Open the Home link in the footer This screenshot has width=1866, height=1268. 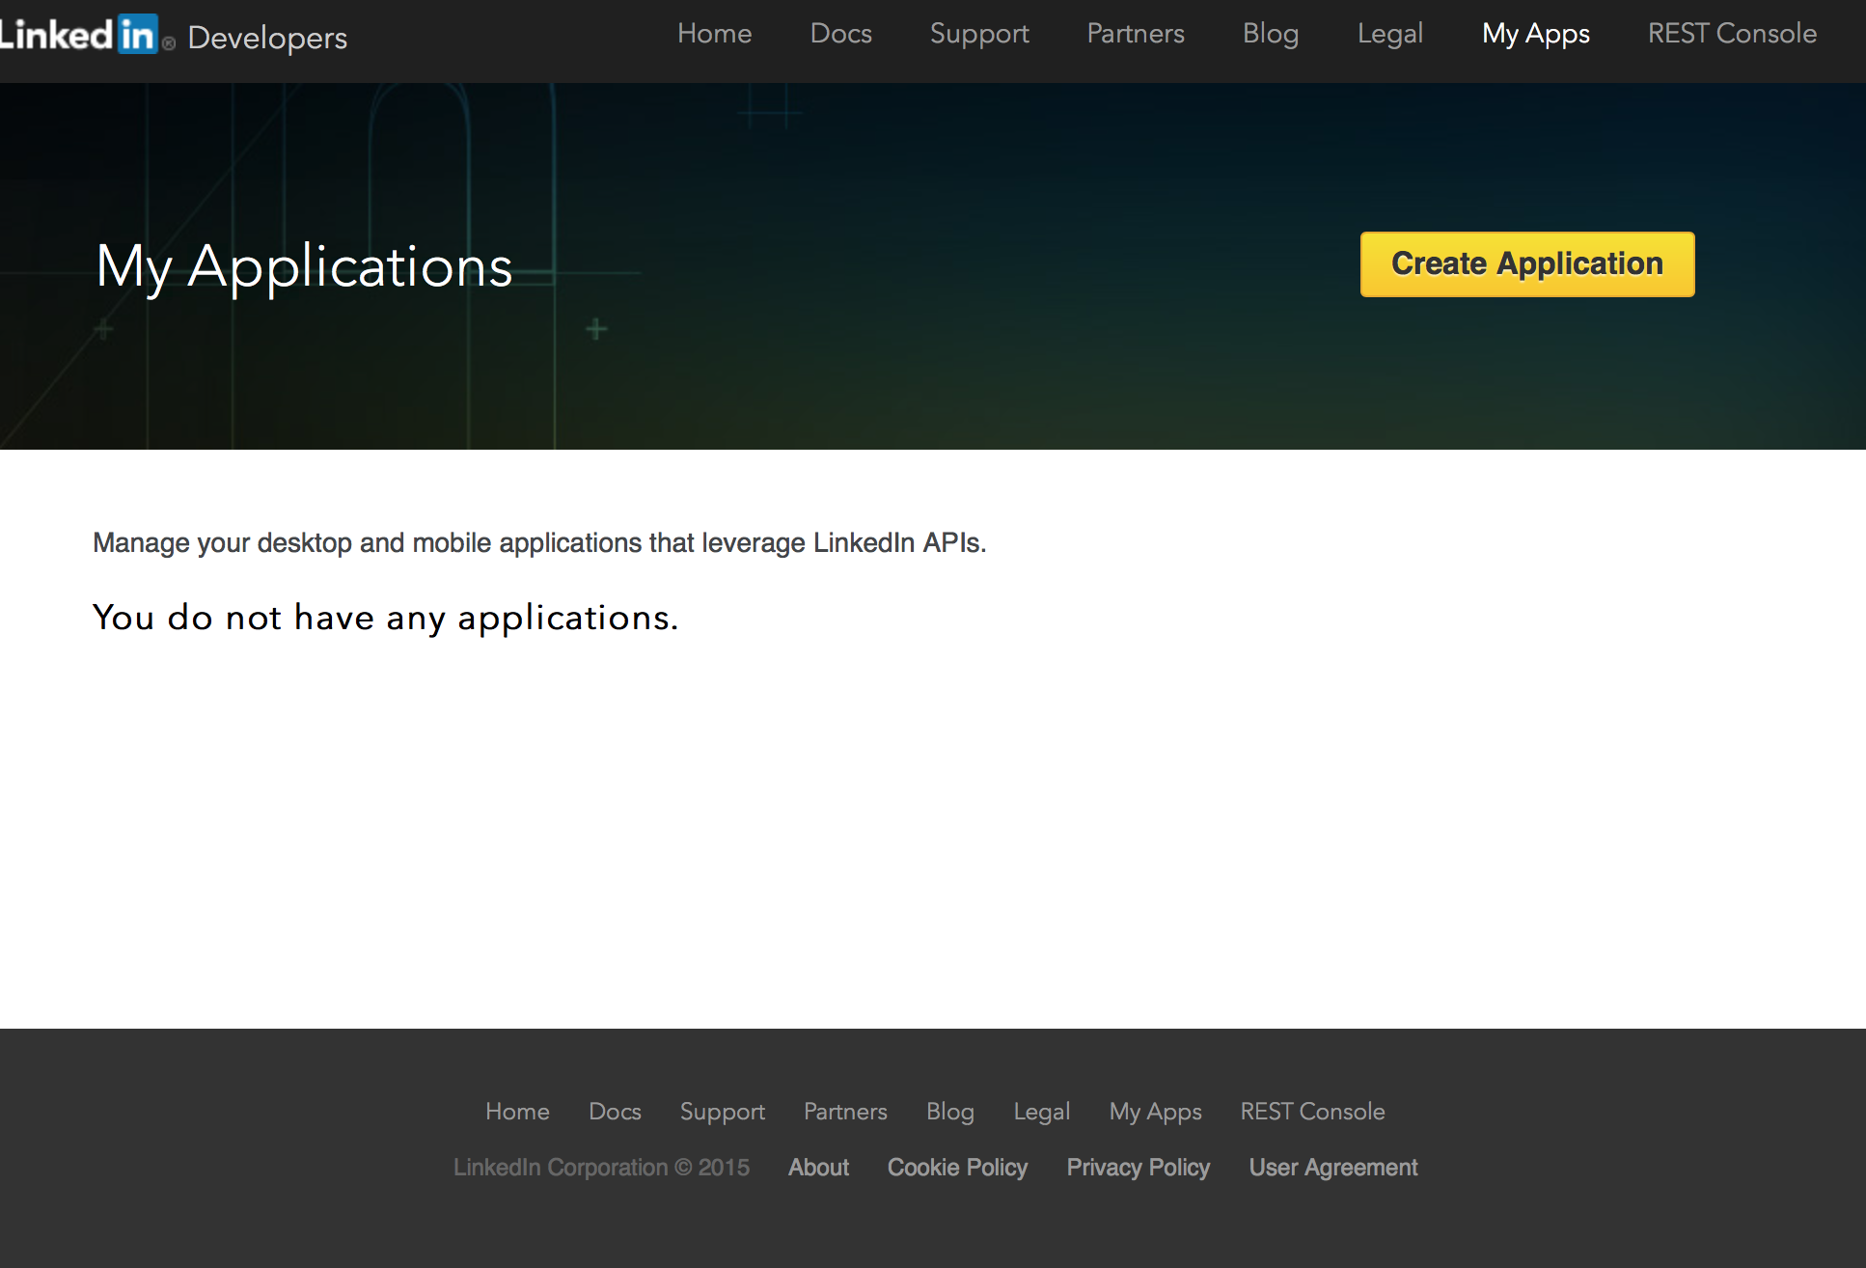pyautogui.click(x=517, y=1112)
